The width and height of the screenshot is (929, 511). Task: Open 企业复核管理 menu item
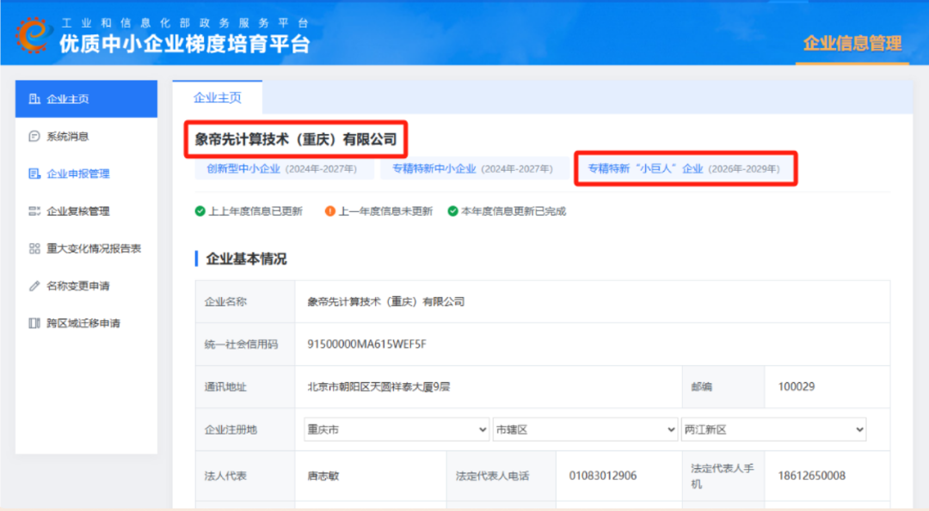(x=87, y=211)
